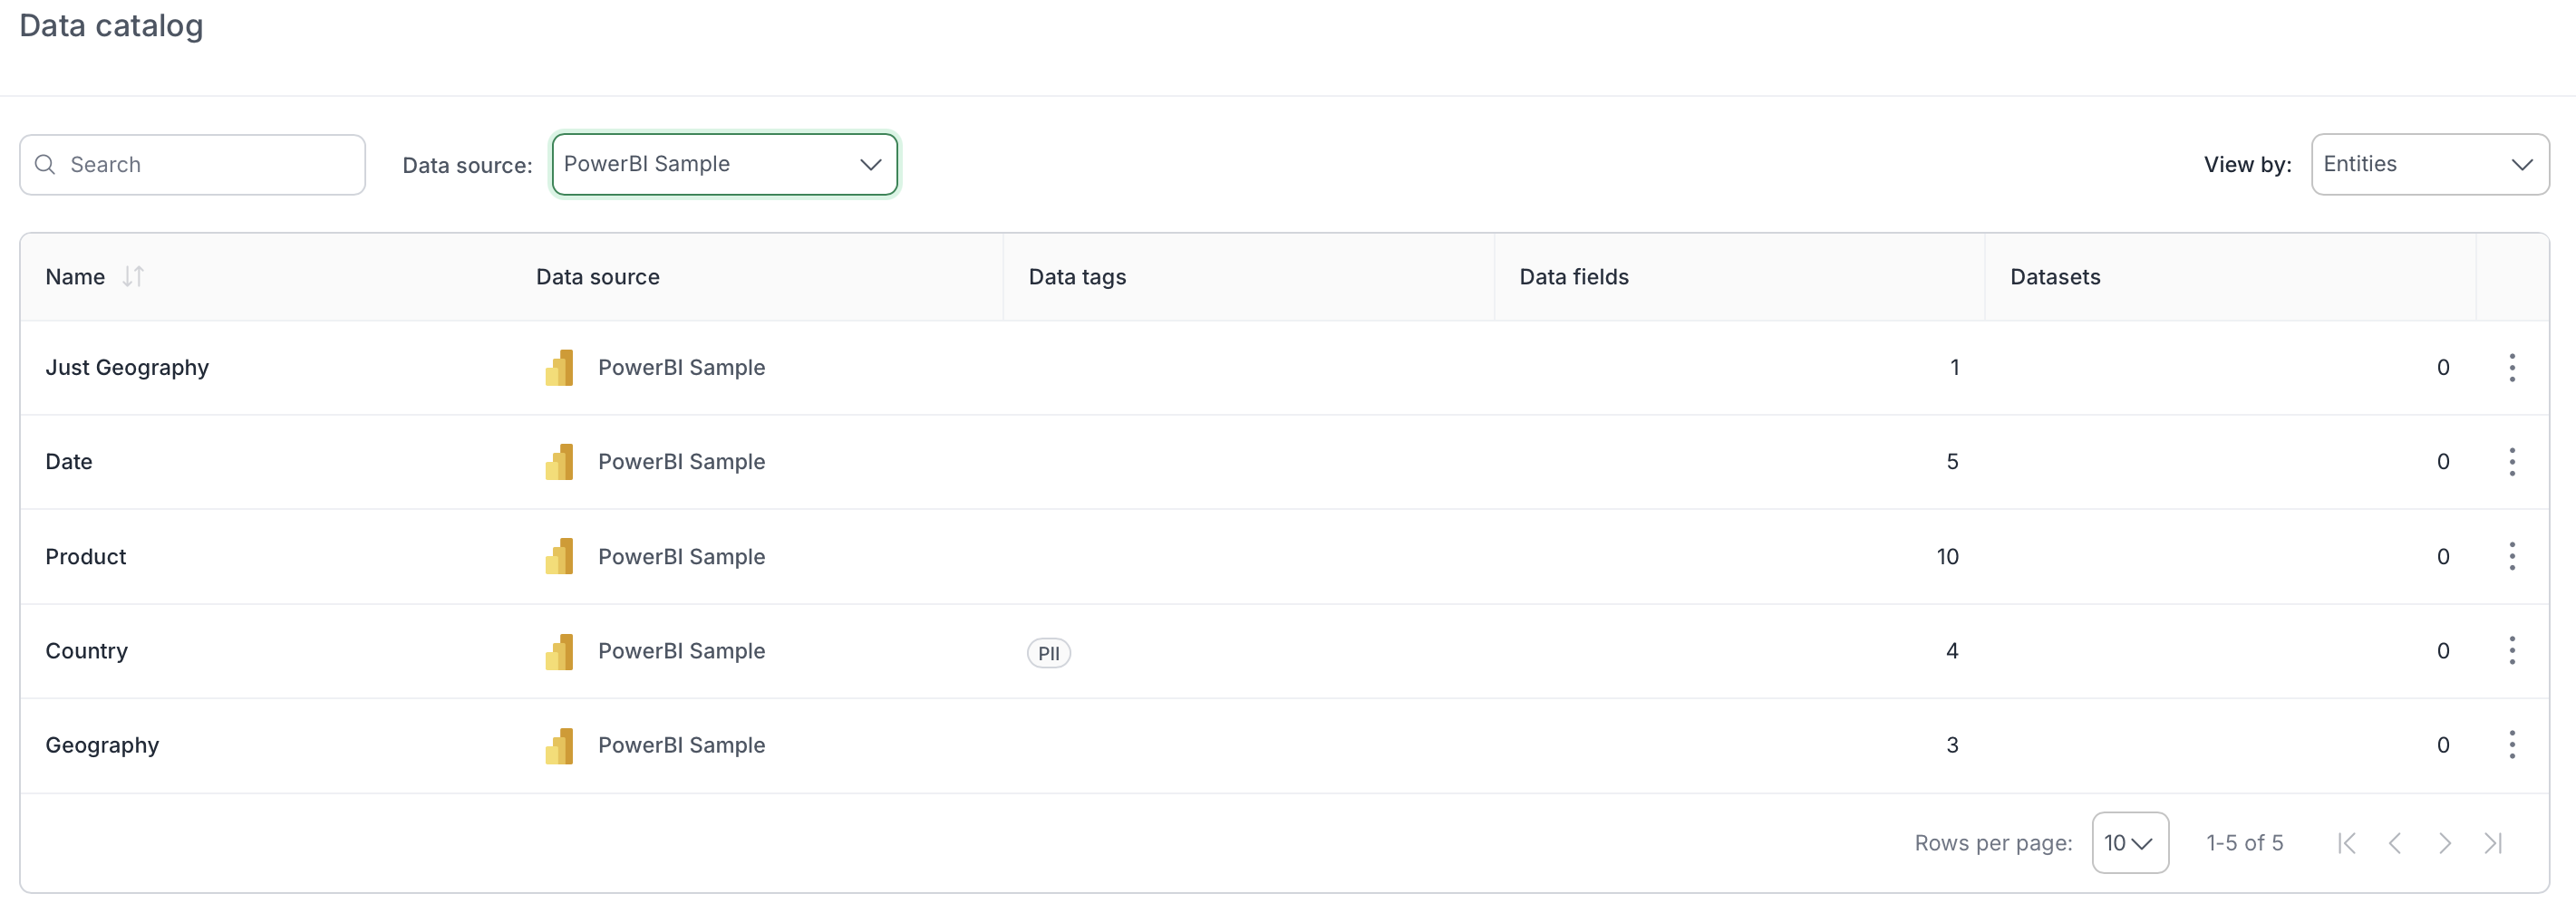Screen dimensions: 2576x922
Task: Open row menu for Just Geography
Action: click(x=2511, y=368)
